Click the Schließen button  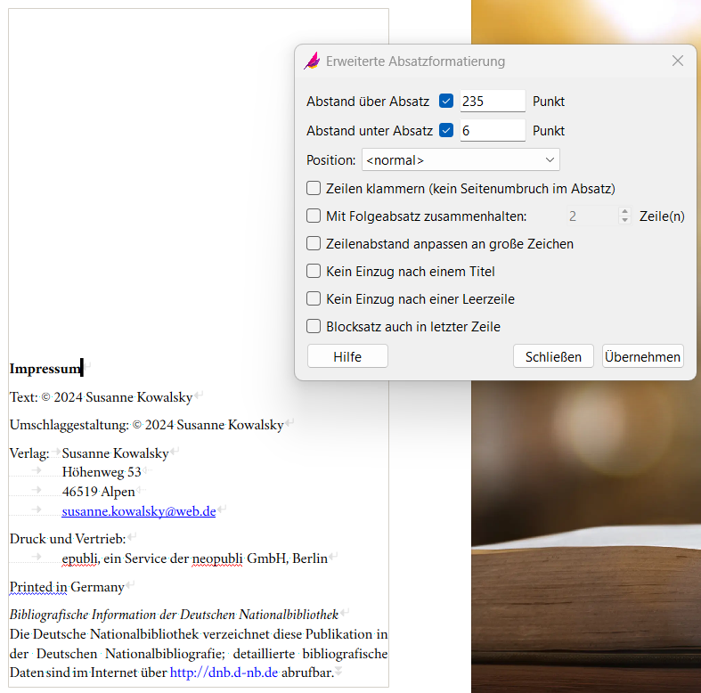pyautogui.click(x=553, y=356)
